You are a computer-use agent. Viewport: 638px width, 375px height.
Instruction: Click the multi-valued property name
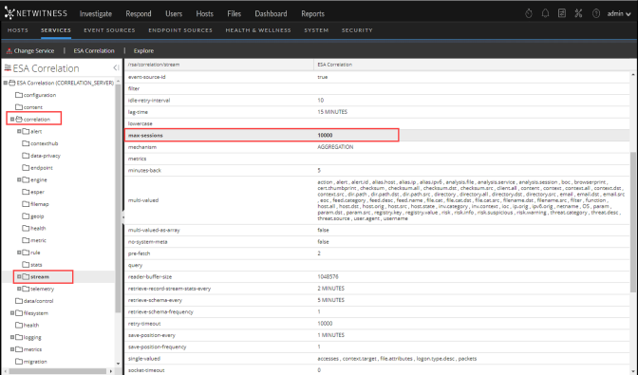(x=143, y=200)
